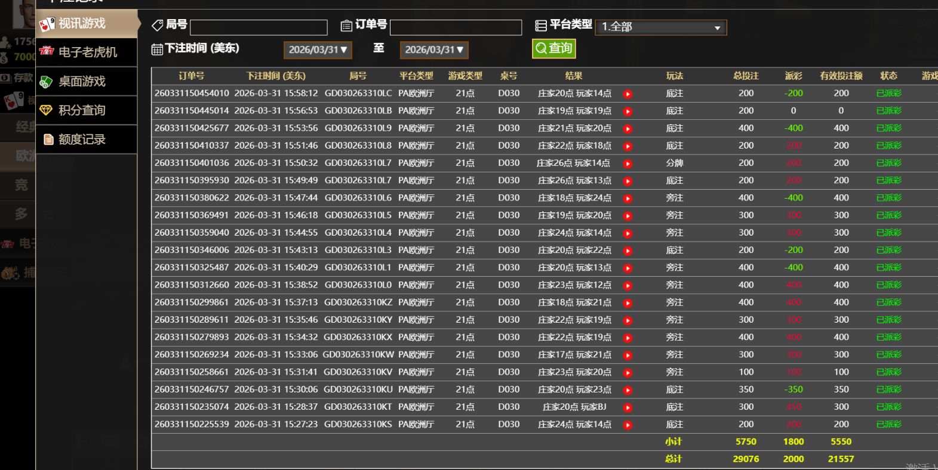Play replay for order 260331150235074
This screenshot has width=938, height=470.
(x=628, y=408)
